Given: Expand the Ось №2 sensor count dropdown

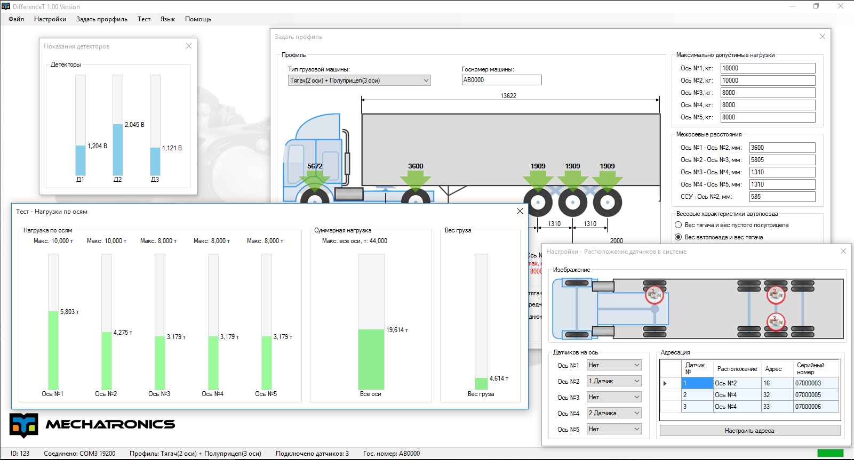Looking at the screenshot, I should coord(614,381).
